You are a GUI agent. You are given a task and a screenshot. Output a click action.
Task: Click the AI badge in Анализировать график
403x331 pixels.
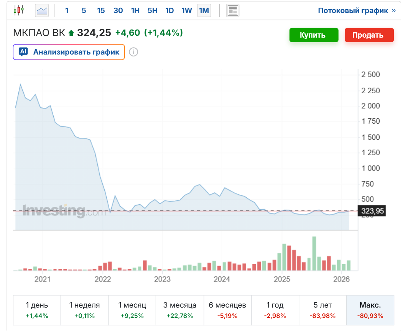pos(23,52)
